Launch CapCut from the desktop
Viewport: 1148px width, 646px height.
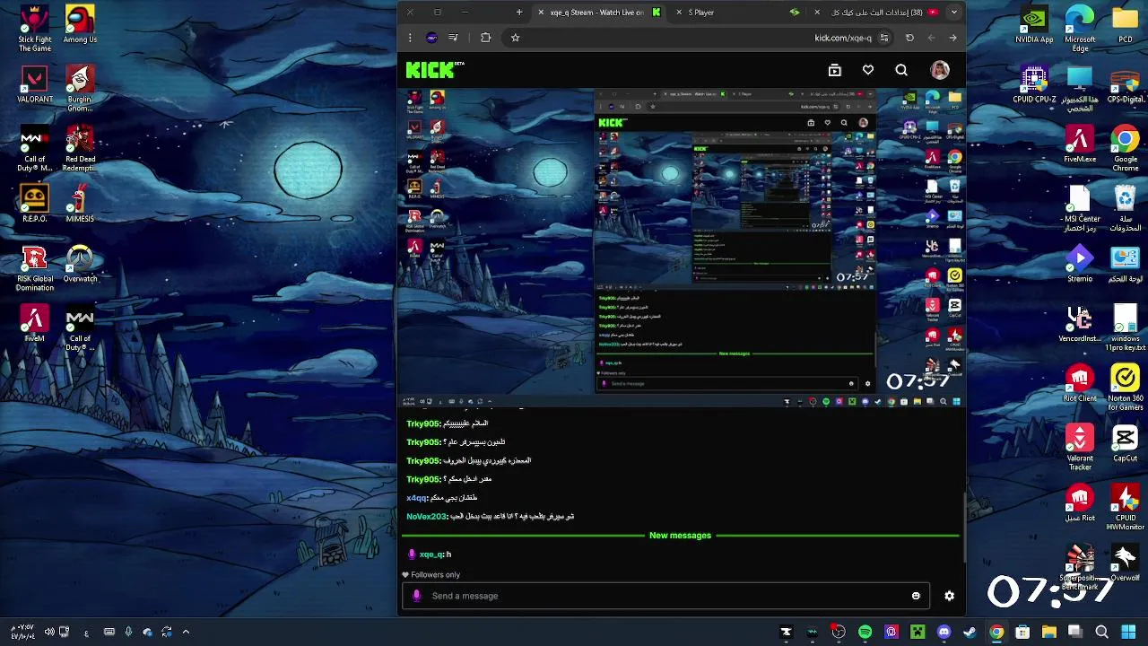(x=1125, y=443)
